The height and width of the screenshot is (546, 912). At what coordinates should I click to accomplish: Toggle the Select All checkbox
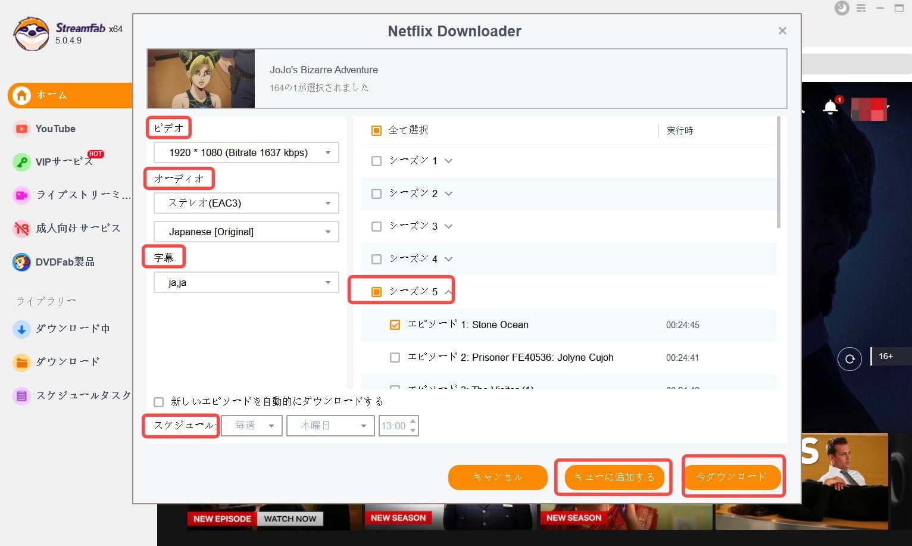pos(376,130)
